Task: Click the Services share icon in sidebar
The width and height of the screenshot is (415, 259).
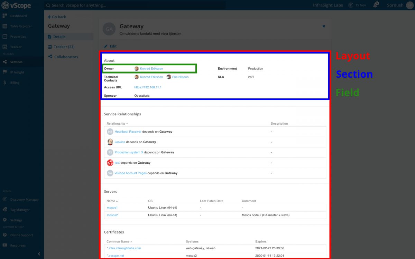Action: [x=5, y=62]
